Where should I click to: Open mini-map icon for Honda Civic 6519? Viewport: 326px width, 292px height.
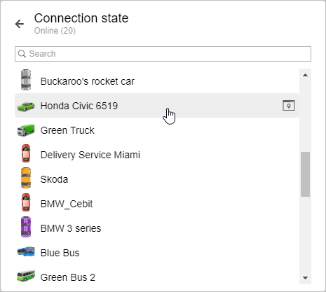[x=289, y=106]
